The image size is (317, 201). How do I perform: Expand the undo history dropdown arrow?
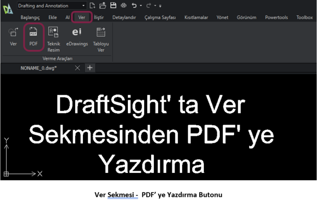click(141, 6)
